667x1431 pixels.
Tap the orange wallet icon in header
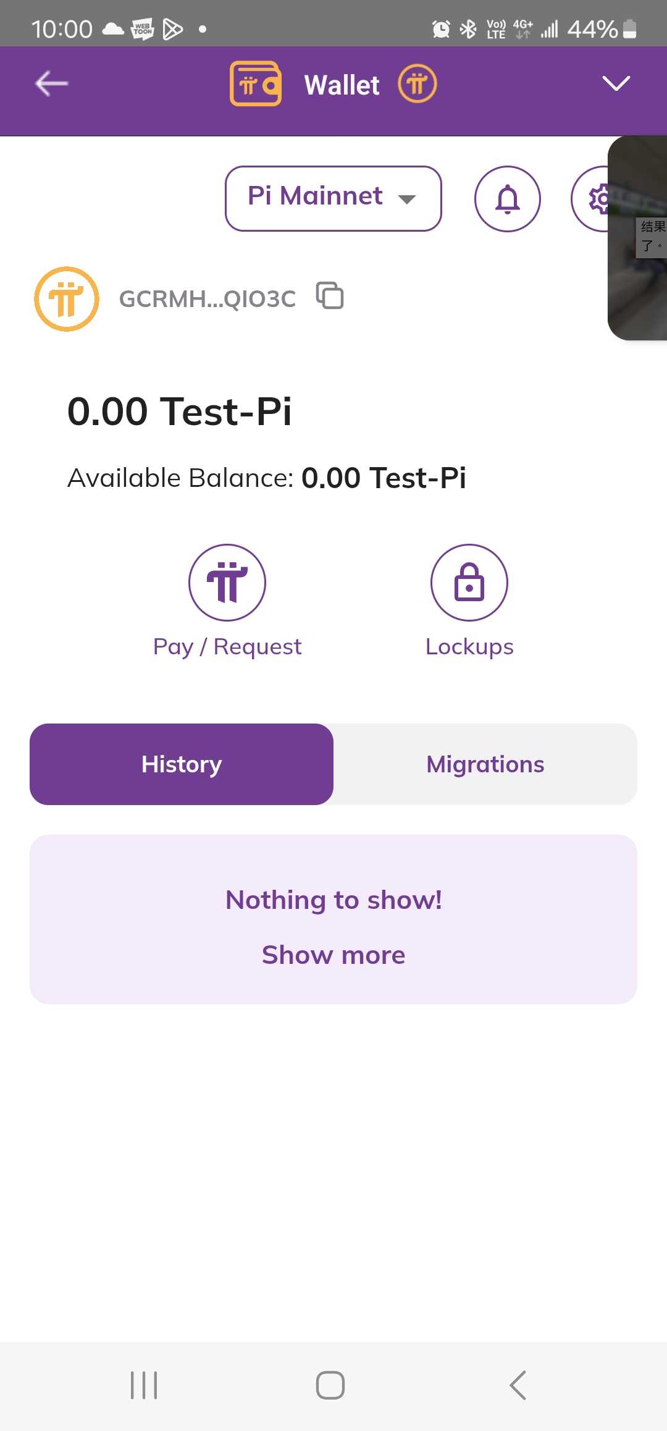pyautogui.click(x=256, y=84)
